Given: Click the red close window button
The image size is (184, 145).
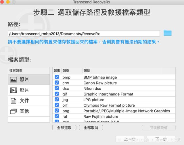Looking at the screenshot, I should click(x=2, y=2).
